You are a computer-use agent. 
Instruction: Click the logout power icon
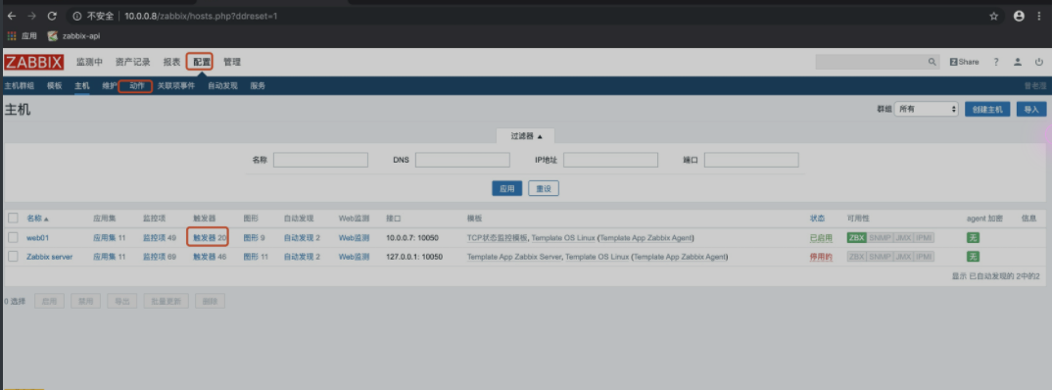1039,62
